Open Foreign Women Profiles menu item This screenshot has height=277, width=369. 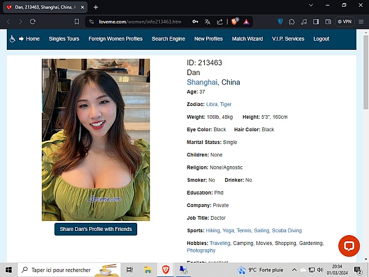[116, 39]
